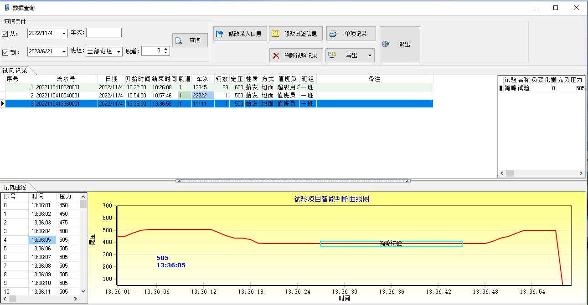Click the magnifier icon on 查询 button
The width and height of the screenshot is (588, 305).
coord(179,41)
